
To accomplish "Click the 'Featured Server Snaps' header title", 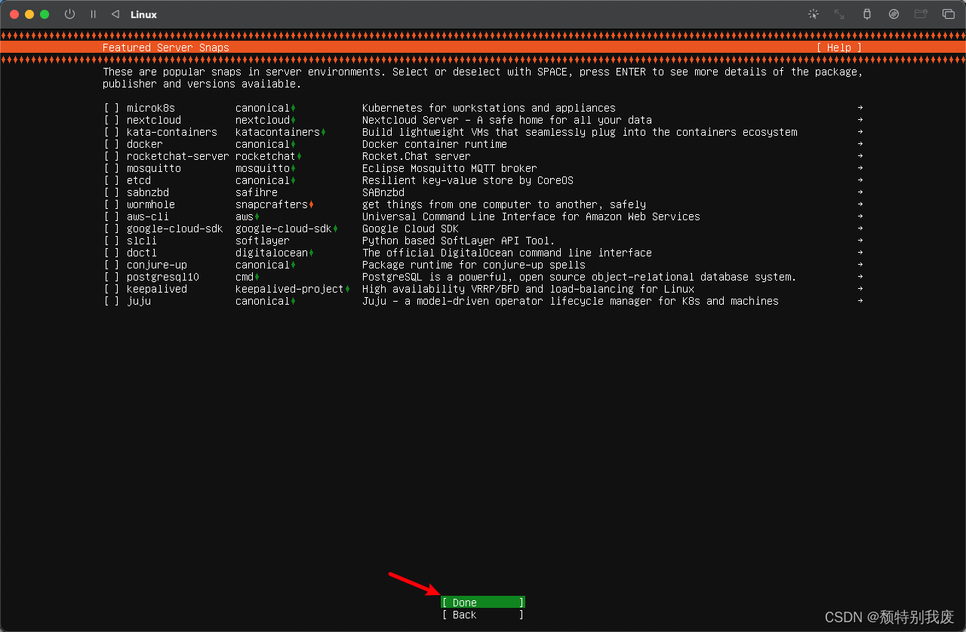I will [166, 48].
